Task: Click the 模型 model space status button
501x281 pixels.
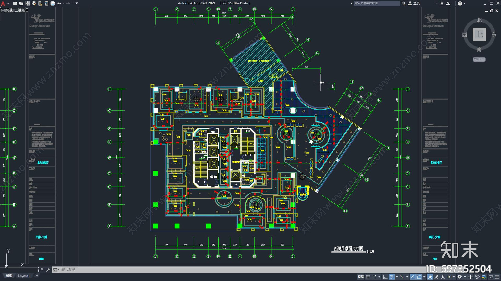Action: 361,277
